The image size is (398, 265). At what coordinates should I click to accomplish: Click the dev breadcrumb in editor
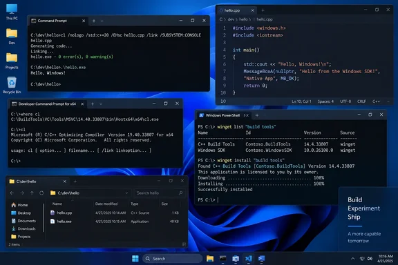click(231, 19)
